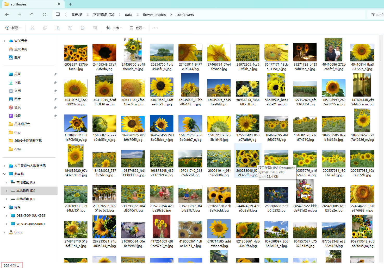Click the Back navigation arrow

click(7, 15)
